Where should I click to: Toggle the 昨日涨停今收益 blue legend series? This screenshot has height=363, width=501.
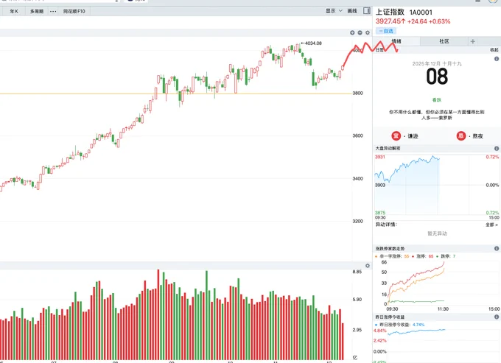click(x=400, y=325)
